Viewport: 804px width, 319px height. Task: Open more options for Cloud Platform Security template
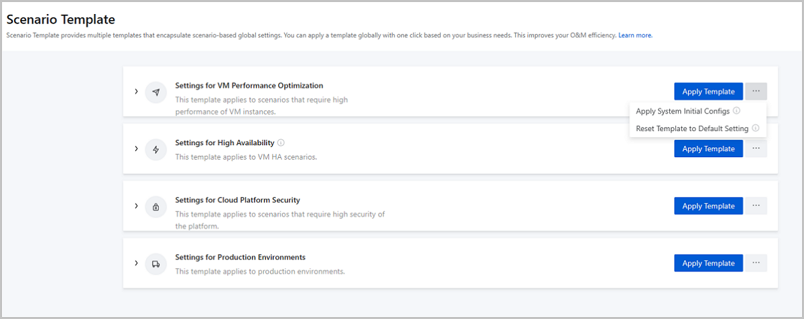[x=756, y=206]
